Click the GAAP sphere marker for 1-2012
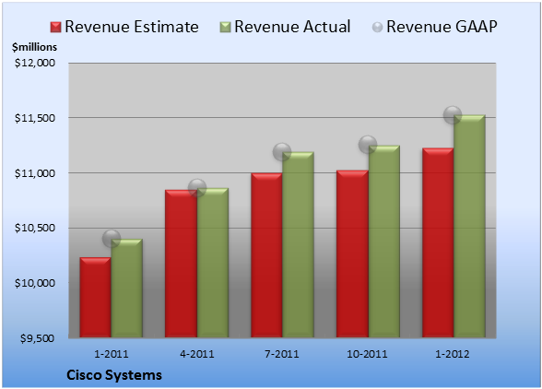Viewport: 542px width, 389px height. coord(453,115)
